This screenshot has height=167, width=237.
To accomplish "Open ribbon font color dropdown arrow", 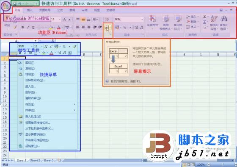I will point(62,28).
